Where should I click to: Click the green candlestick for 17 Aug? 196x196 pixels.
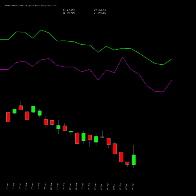[x=33, y=109]
